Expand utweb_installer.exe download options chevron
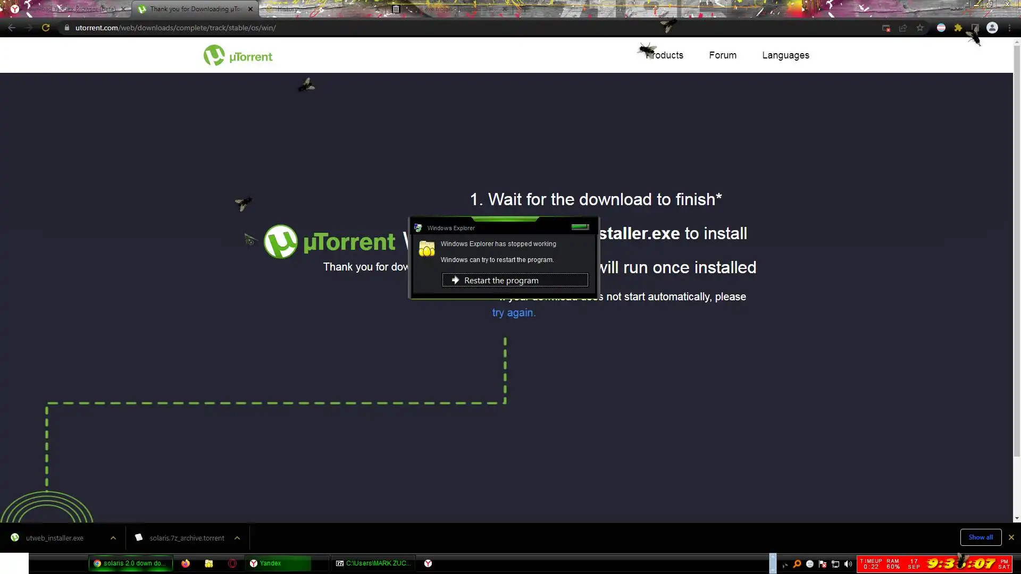The width and height of the screenshot is (1021, 574). (113, 538)
